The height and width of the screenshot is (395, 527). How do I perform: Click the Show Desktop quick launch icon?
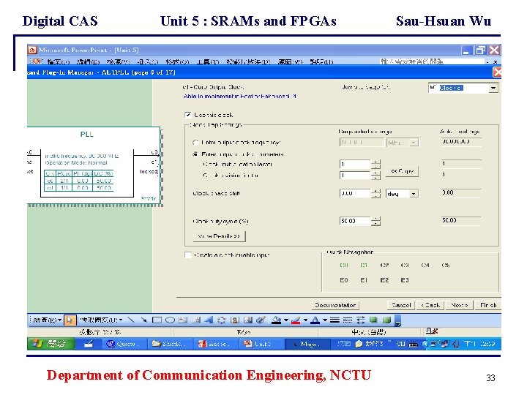click(88, 344)
